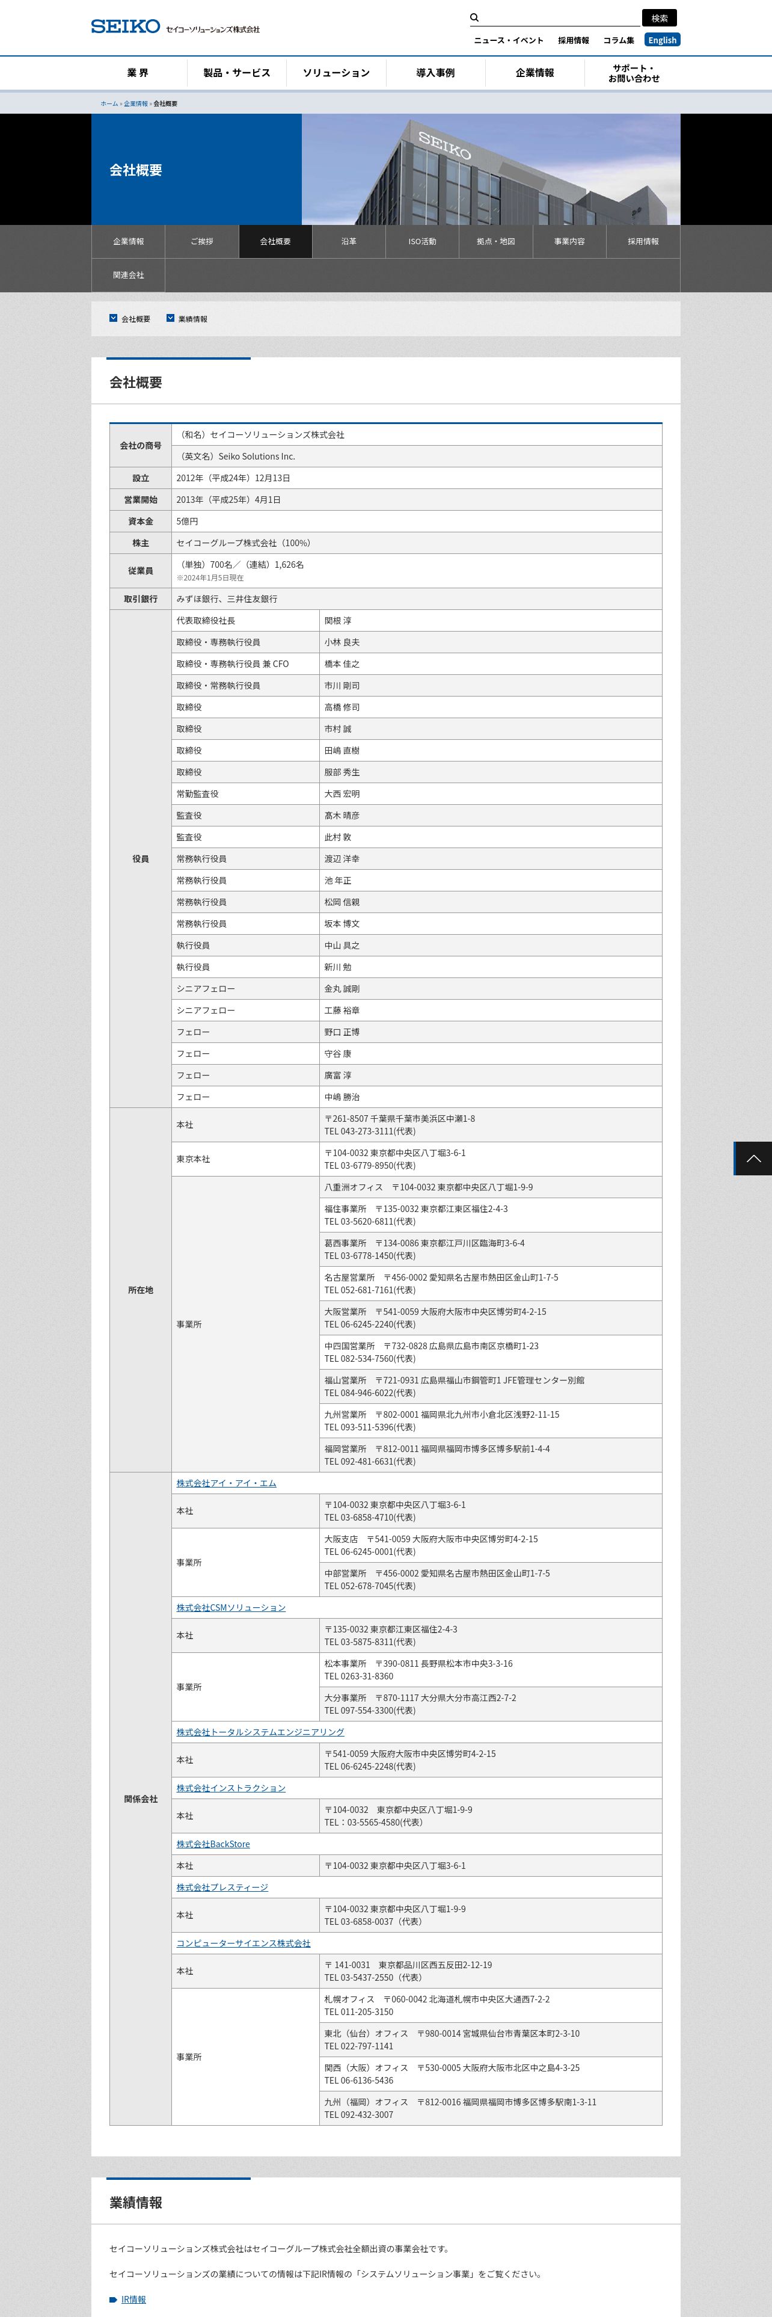Image resolution: width=772 pixels, height=2317 pixels.
Task: Open the 導入事例 main menu
Action: (435, 73)
